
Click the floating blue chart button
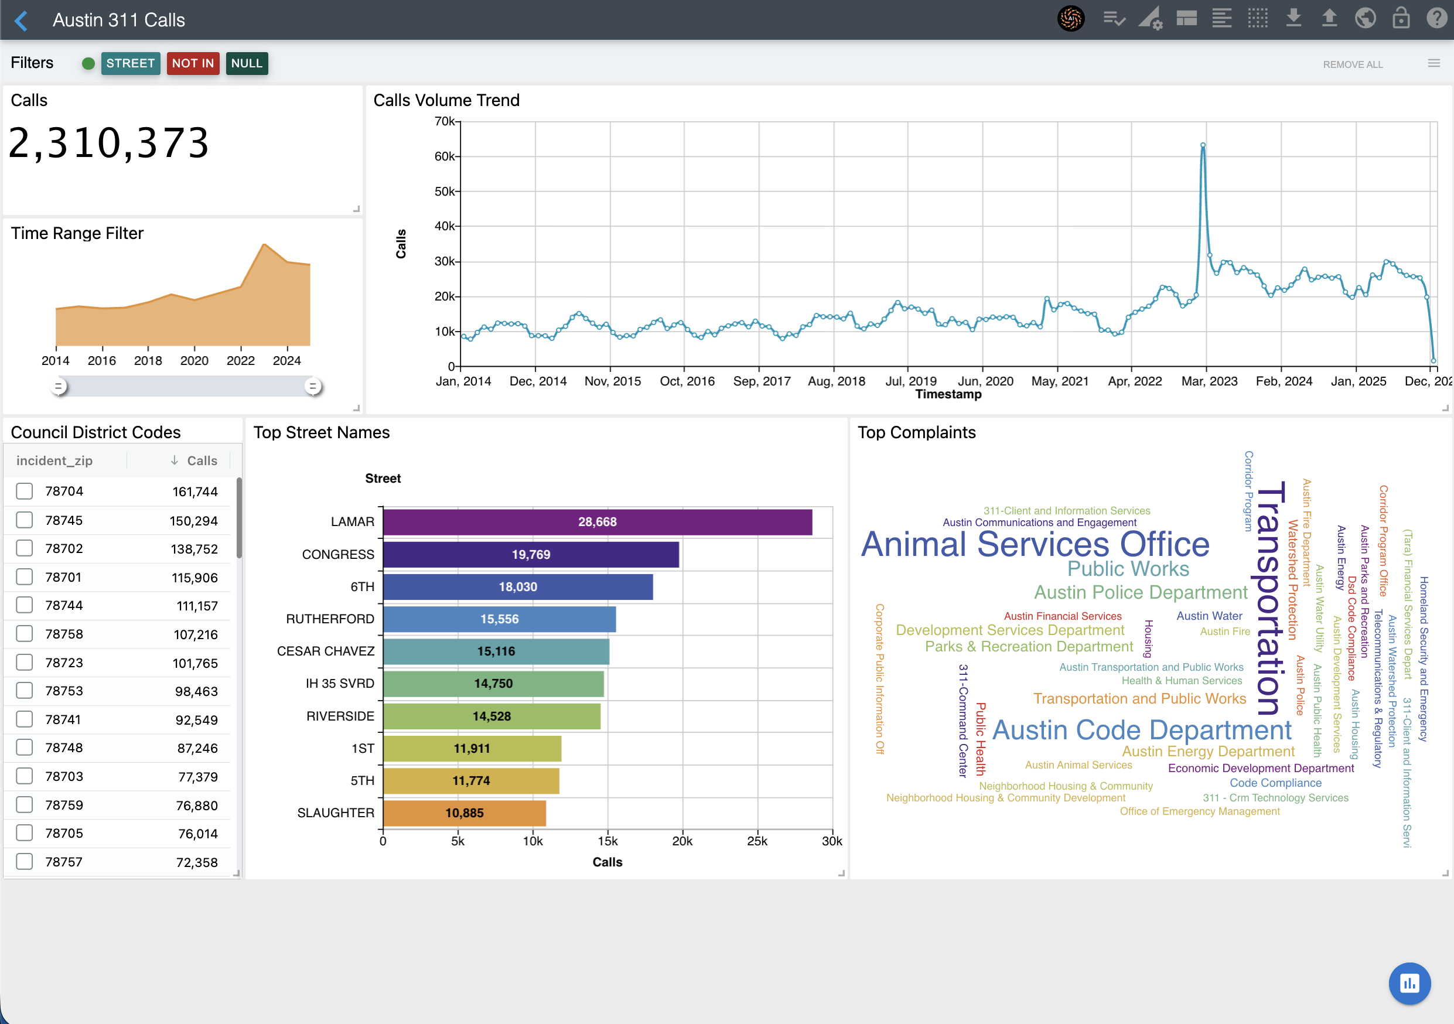coord(1409,983)
